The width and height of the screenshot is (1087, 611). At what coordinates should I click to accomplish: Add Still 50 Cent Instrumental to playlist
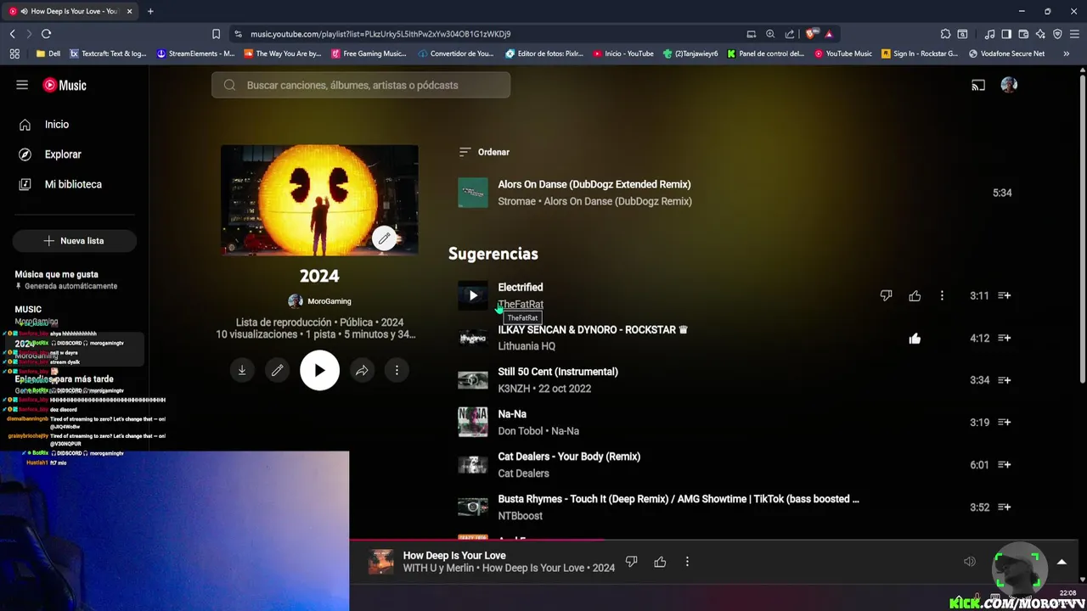pyautogui.click(x=1004, y=380)
